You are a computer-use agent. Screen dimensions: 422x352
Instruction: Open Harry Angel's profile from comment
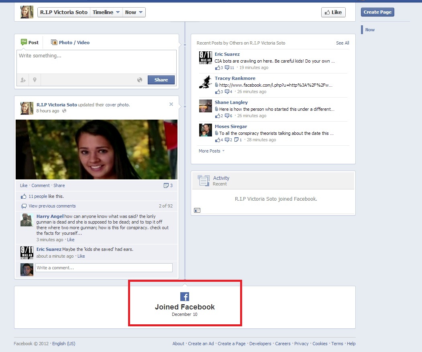point(50,216)
